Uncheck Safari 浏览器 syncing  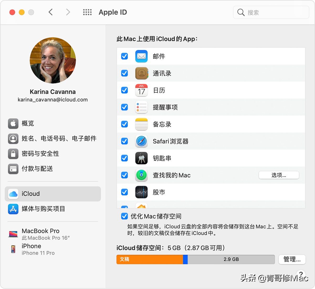124,141
